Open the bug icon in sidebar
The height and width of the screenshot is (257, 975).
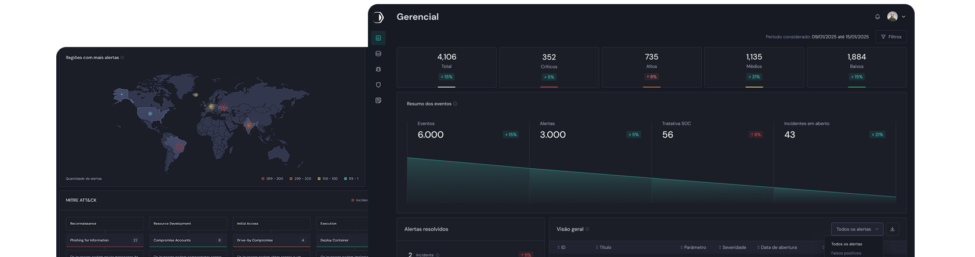[378, 70]
